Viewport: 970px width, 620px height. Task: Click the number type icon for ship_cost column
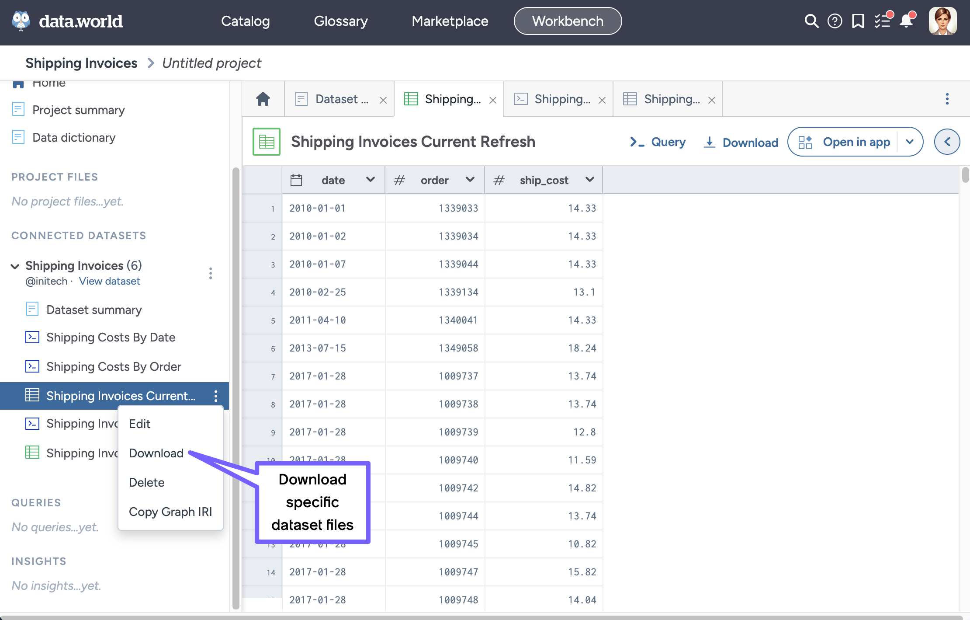(x=499, y=180)
